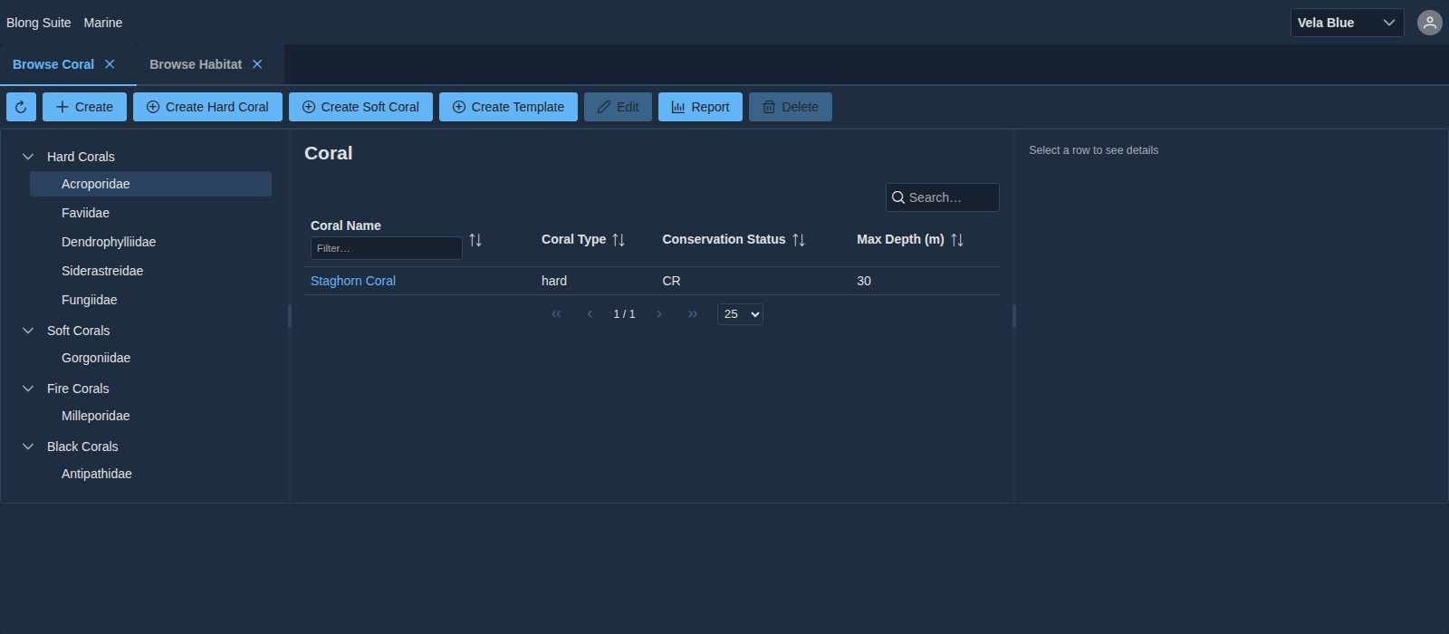The height and width of the screenshot is (634, 1449).
Task: Switch to the Browse Coral tab
Action: (53, 64)
